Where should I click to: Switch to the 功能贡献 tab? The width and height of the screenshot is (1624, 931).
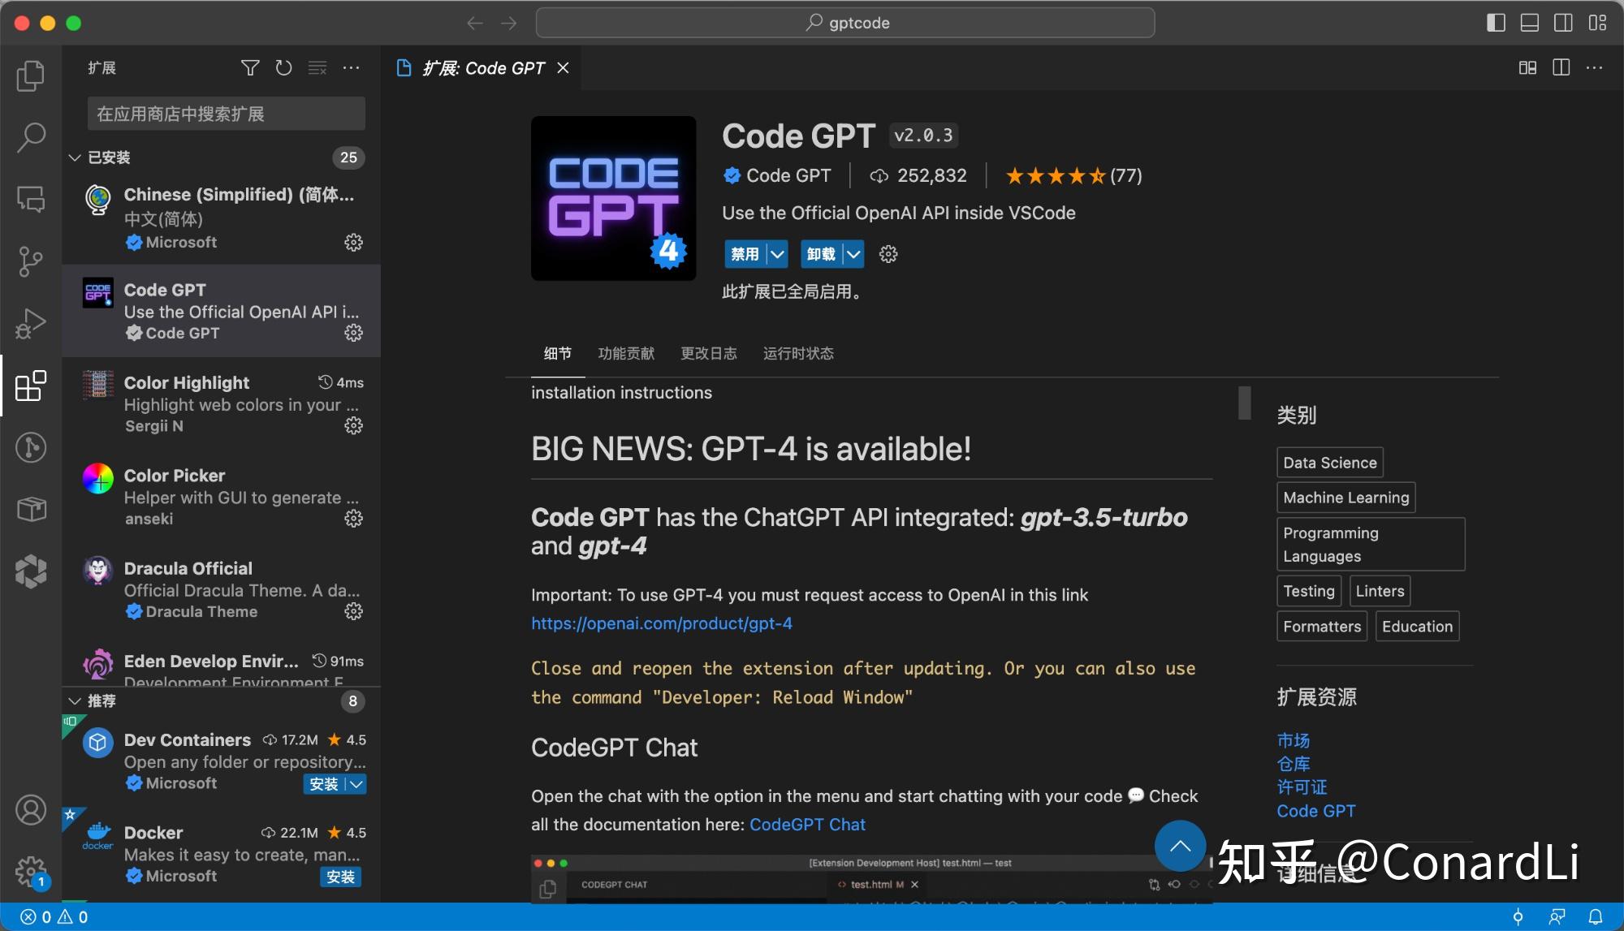(x=625, y=353)
